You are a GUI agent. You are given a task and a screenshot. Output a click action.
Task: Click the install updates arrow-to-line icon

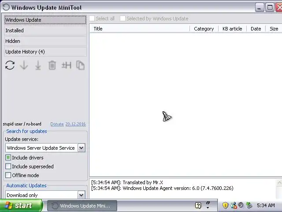click(x=38, y=65)
